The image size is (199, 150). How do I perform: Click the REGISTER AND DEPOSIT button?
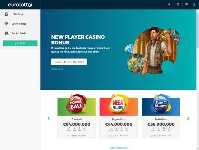tap(69, 62)
